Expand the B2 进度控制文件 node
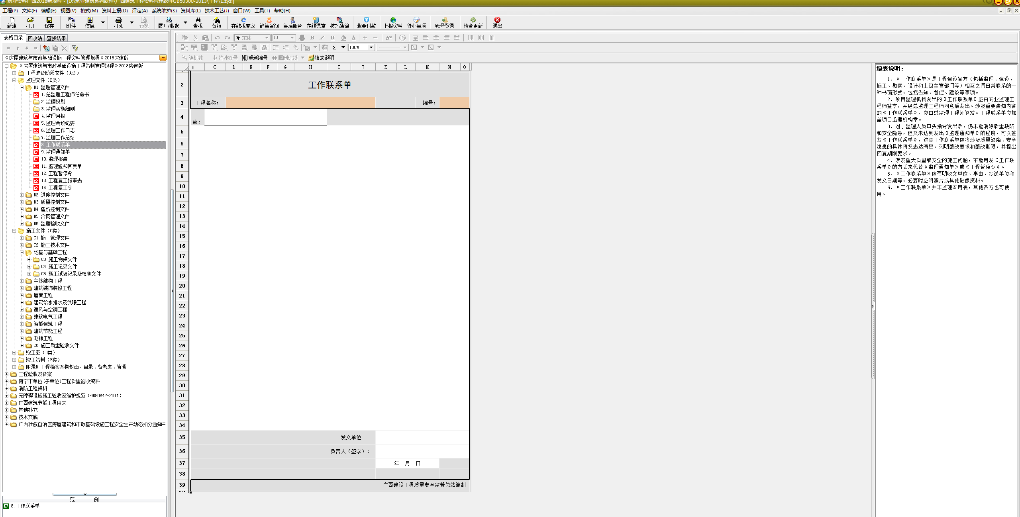 [22, 195]
